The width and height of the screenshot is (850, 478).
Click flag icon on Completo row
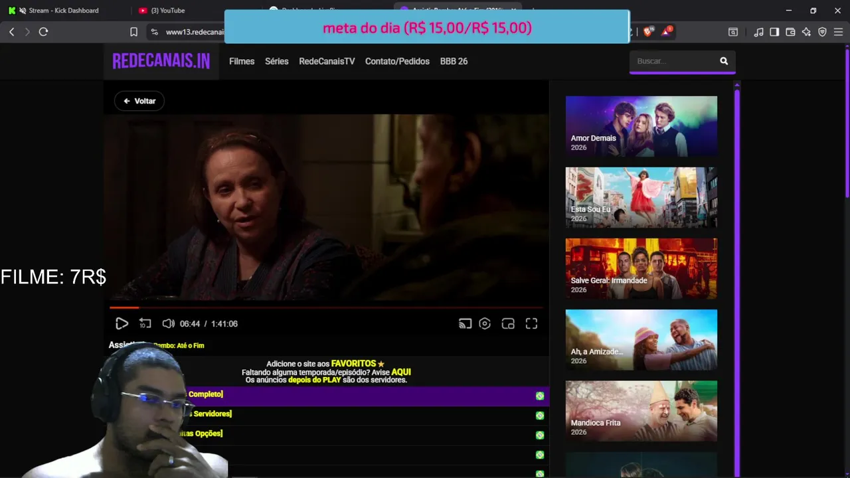tap(540, 396)
